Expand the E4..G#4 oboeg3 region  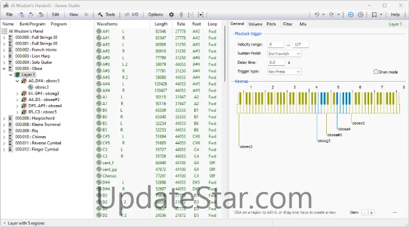(17, 94)
